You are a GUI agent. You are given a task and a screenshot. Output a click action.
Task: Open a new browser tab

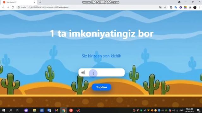click(40, 2)
